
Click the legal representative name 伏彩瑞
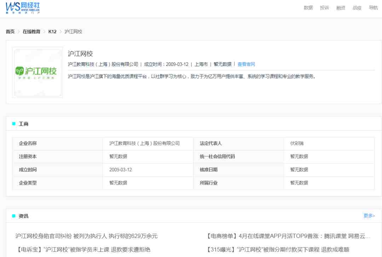297,143
